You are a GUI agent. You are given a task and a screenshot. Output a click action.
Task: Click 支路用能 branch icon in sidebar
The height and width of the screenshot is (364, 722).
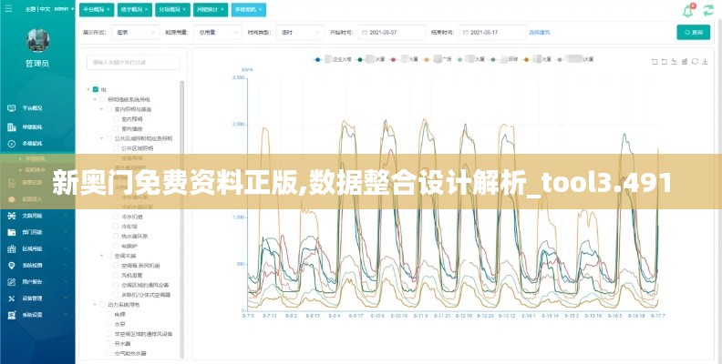[12, 216]
